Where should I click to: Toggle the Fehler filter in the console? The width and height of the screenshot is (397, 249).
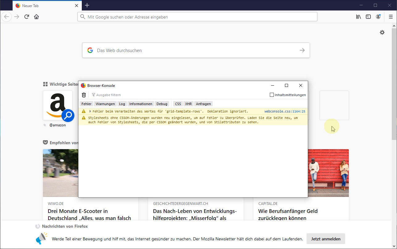86,104
